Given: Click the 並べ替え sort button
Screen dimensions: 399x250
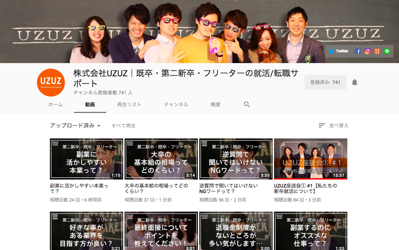Looking at the screenshot, I should click(x=334, y=125).
